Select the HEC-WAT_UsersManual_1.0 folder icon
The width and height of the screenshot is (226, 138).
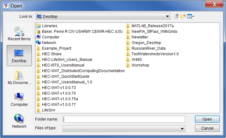click(38, 82)
